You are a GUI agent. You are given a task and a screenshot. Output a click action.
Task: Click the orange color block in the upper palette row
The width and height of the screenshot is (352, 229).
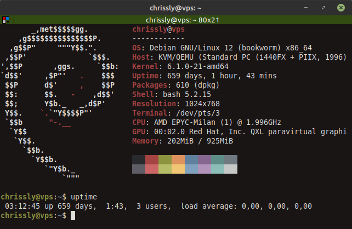point(178,159)
